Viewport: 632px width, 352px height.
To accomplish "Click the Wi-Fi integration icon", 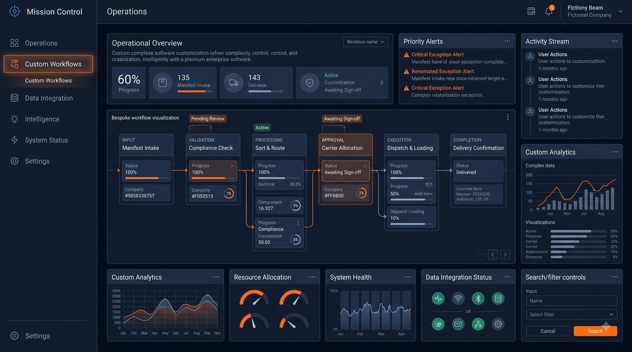I will click(458, 298).
